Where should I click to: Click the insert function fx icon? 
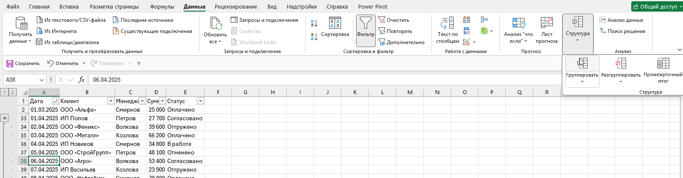[x=81, y=80]
